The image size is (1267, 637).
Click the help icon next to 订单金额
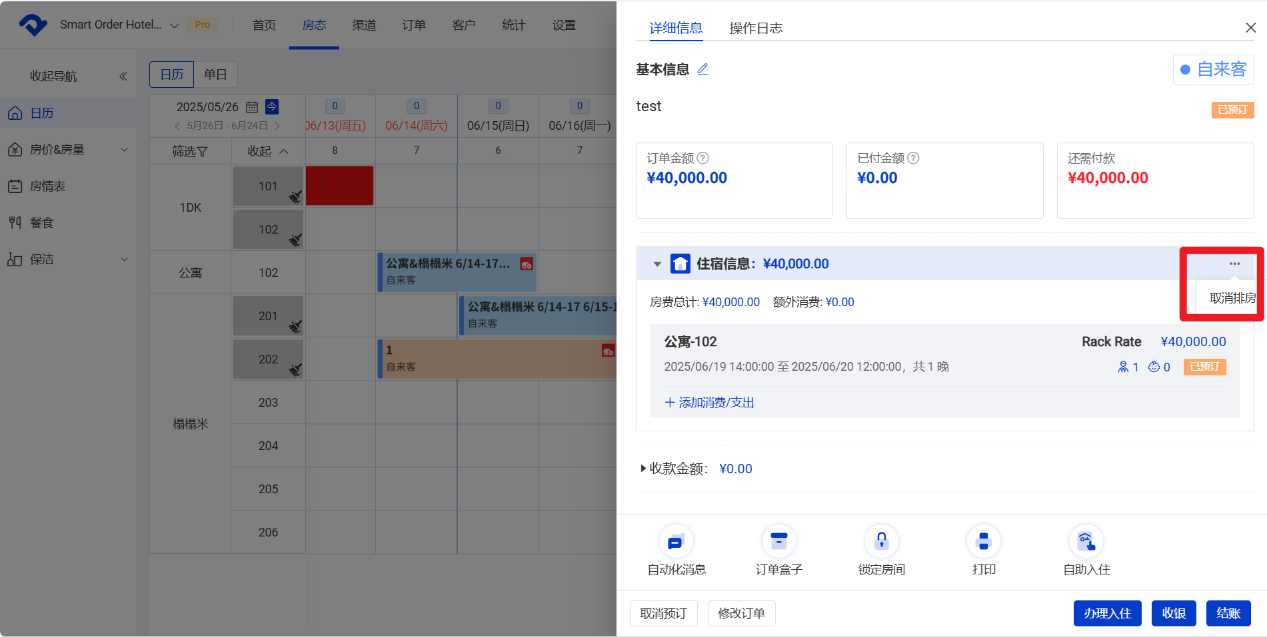(x=702, y=158)
